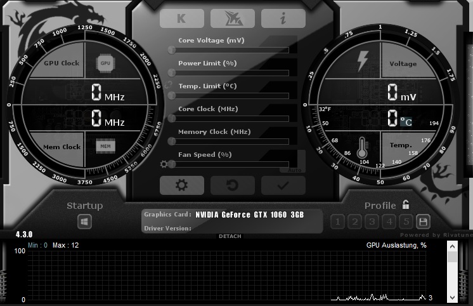Toggle the profile lock padlock icon
The image size is (473, 306).
406,205
